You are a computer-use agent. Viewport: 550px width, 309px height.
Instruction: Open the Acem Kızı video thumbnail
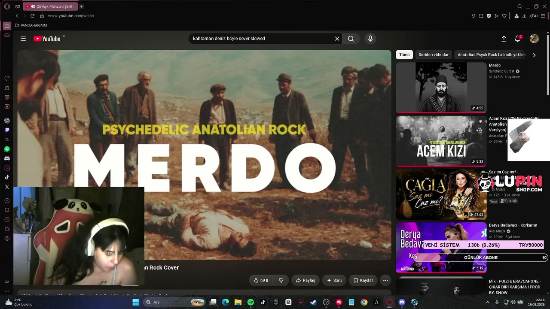441,141
